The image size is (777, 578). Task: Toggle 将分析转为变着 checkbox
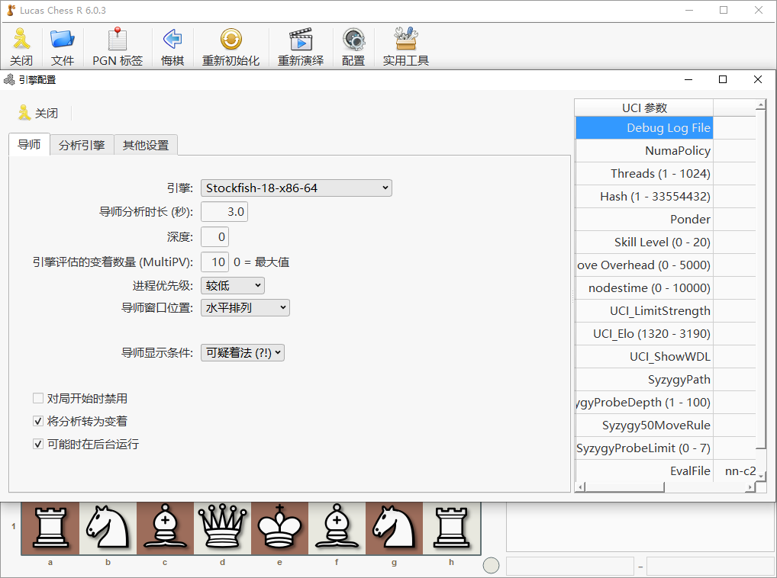click(x=37, y=421)
